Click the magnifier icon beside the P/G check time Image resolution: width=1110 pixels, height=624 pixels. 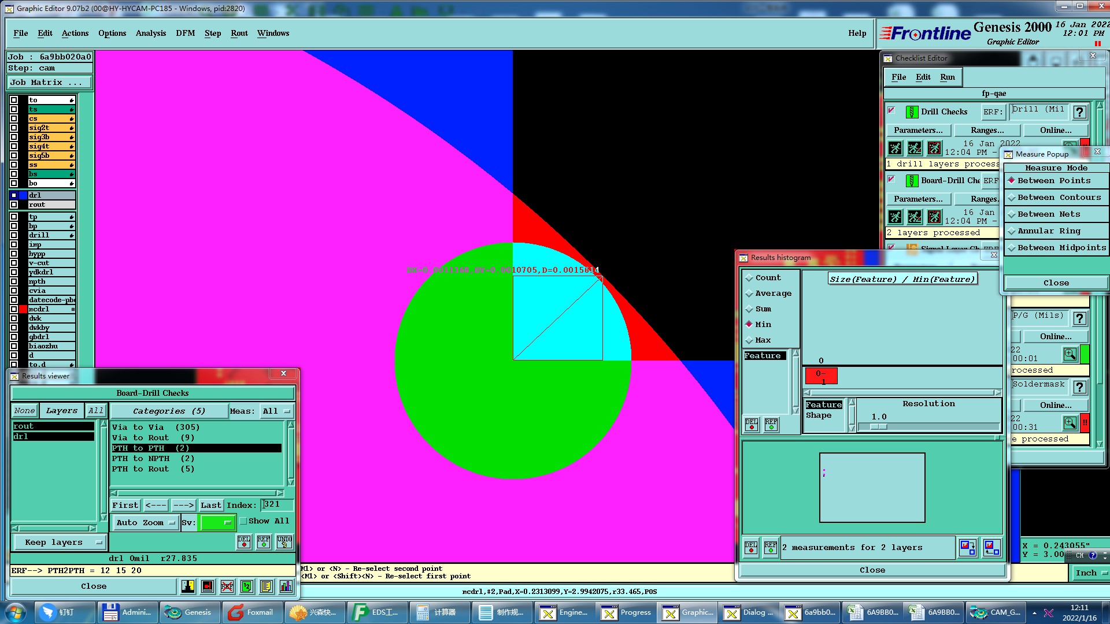click(x=1070, y=354)
